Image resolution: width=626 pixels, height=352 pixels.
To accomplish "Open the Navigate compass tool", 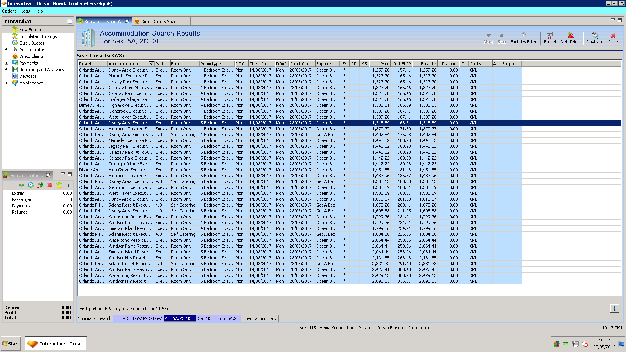I will point(595,38).
